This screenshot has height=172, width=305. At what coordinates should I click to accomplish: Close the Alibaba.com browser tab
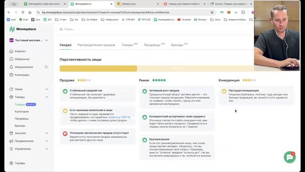coord(158,4)
